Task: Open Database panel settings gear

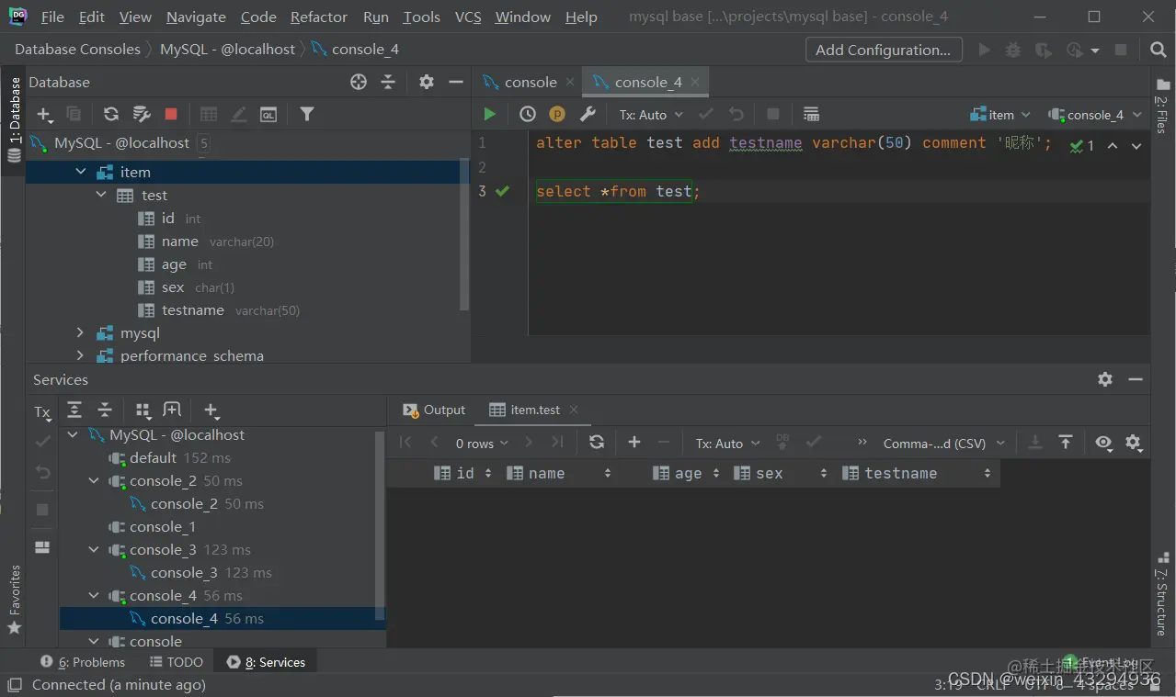Action: click(x=427, y=82)
